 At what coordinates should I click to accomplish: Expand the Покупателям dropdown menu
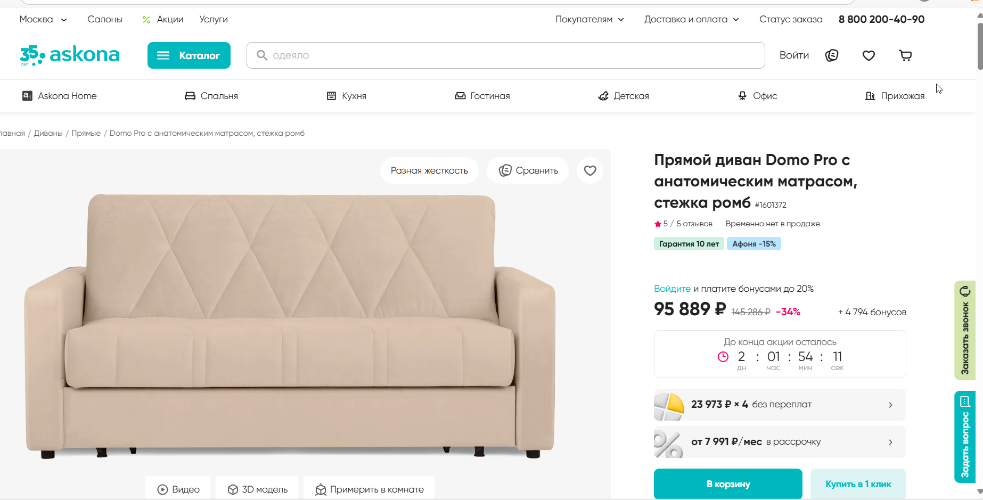click(x=589, y=19)
